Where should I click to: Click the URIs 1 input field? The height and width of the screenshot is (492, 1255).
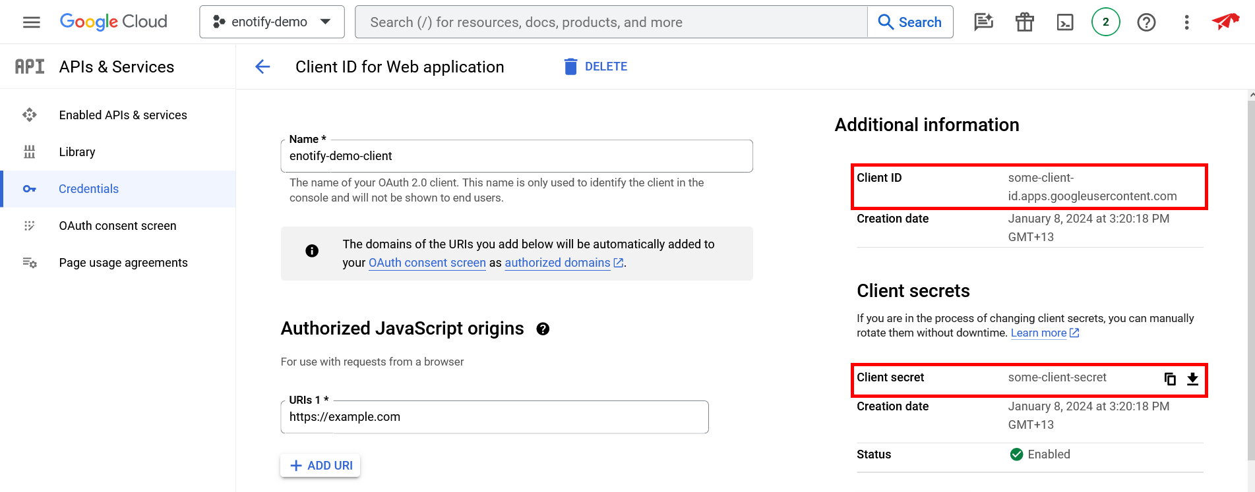pyautogui.click(x=495, y=417)
